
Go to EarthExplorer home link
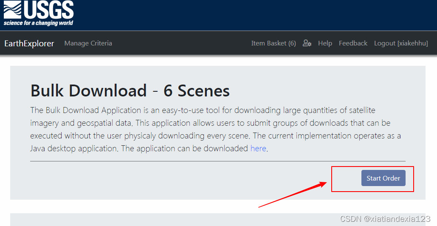point(29,43)
